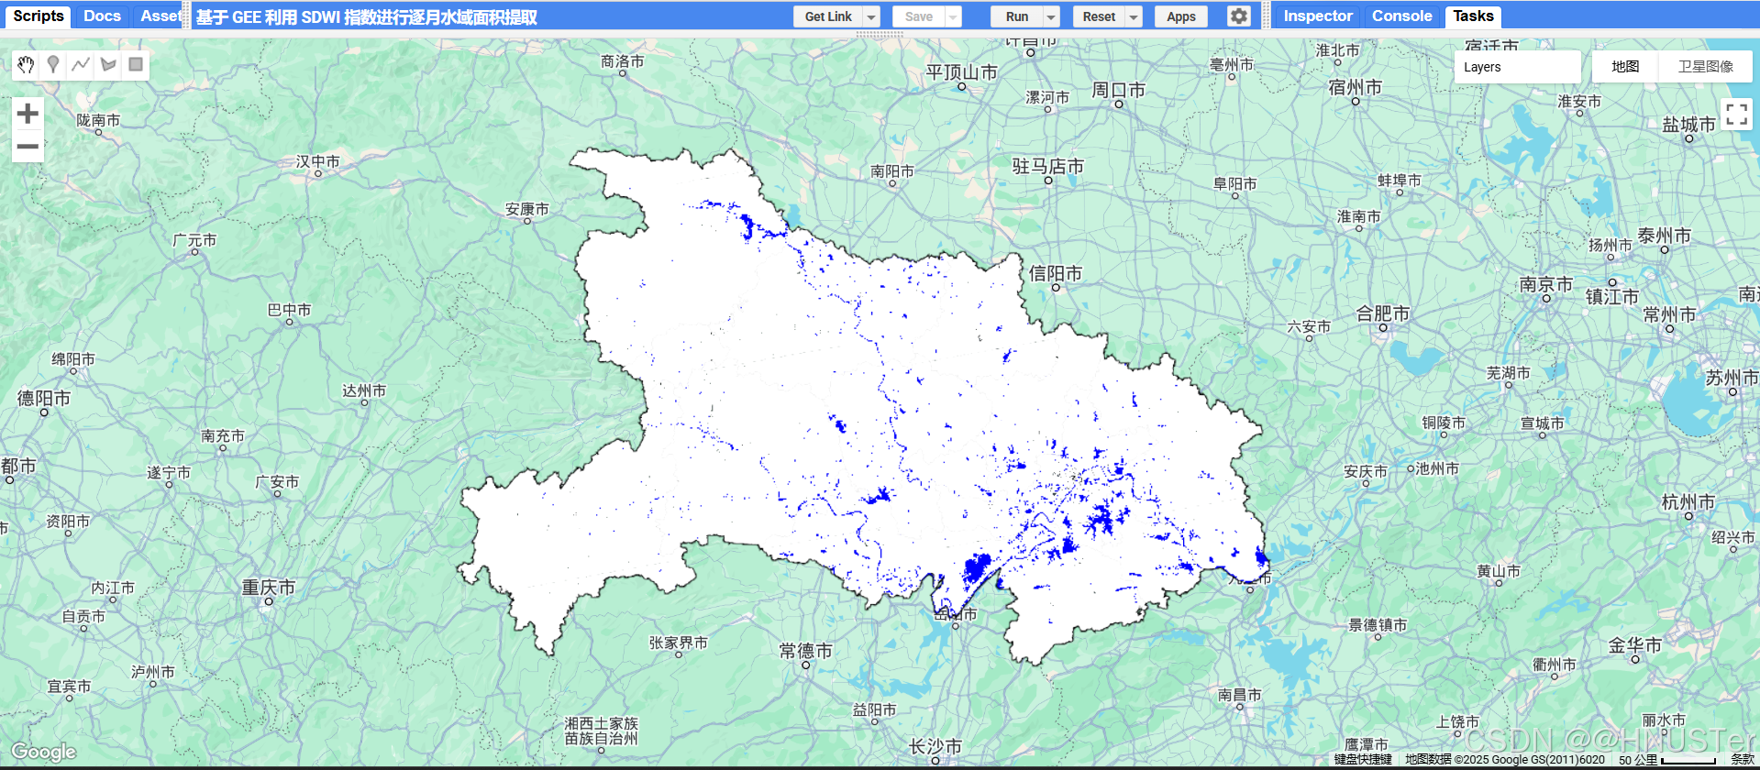Click the 安庆市 city label
The width and height of the screenshot is (1760, 770).
pyautogui.click(x=1365, y=471)
